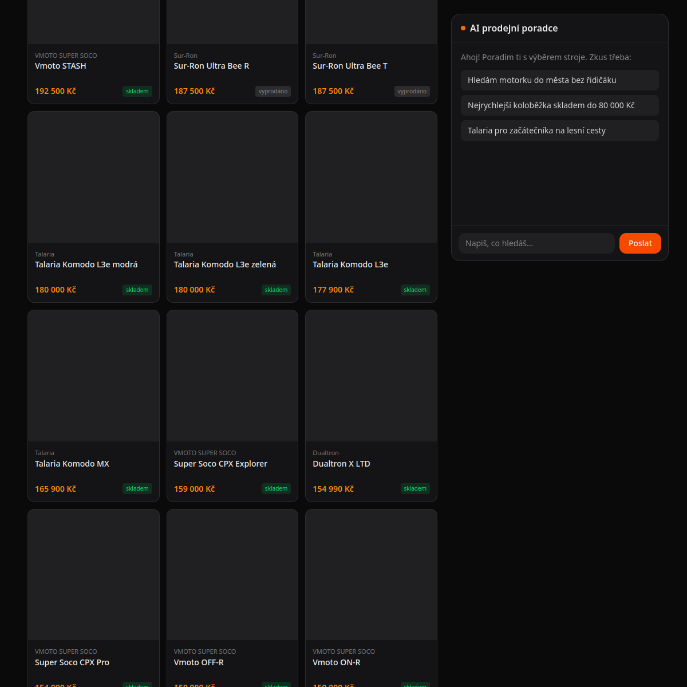Click 'Talaria' brand label above Komodo MX
687x687 pixels.
(45, 453)
